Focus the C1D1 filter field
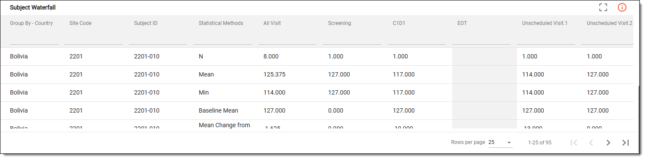 [x=416, y=39]
